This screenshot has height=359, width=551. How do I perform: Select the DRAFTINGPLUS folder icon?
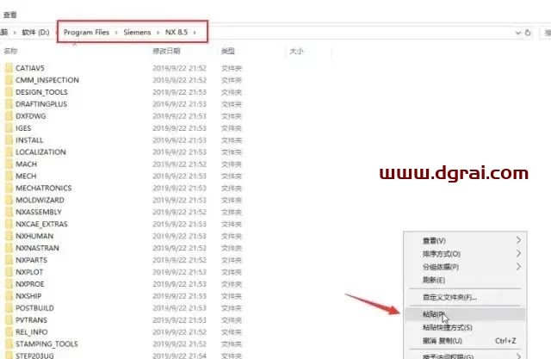point(9,103)
